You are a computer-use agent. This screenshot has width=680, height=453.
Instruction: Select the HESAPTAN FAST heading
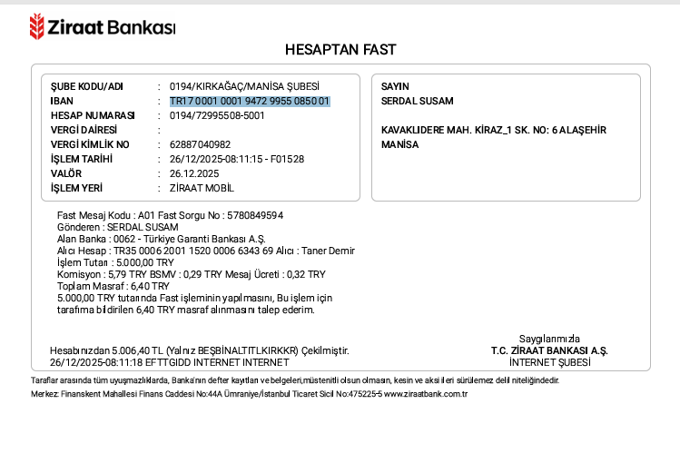(340, 49)
